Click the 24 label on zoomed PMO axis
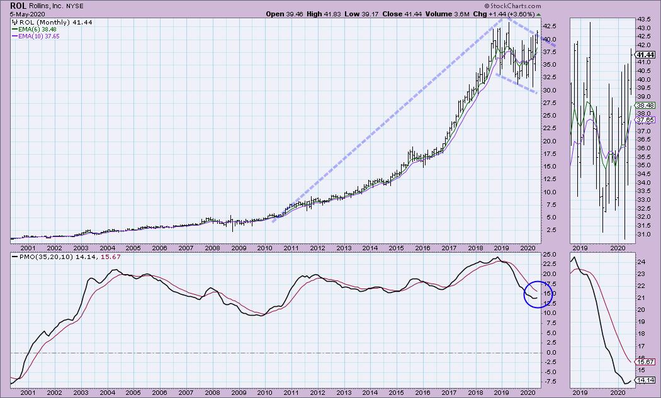661x398 pixels. [x=641, y=262]
